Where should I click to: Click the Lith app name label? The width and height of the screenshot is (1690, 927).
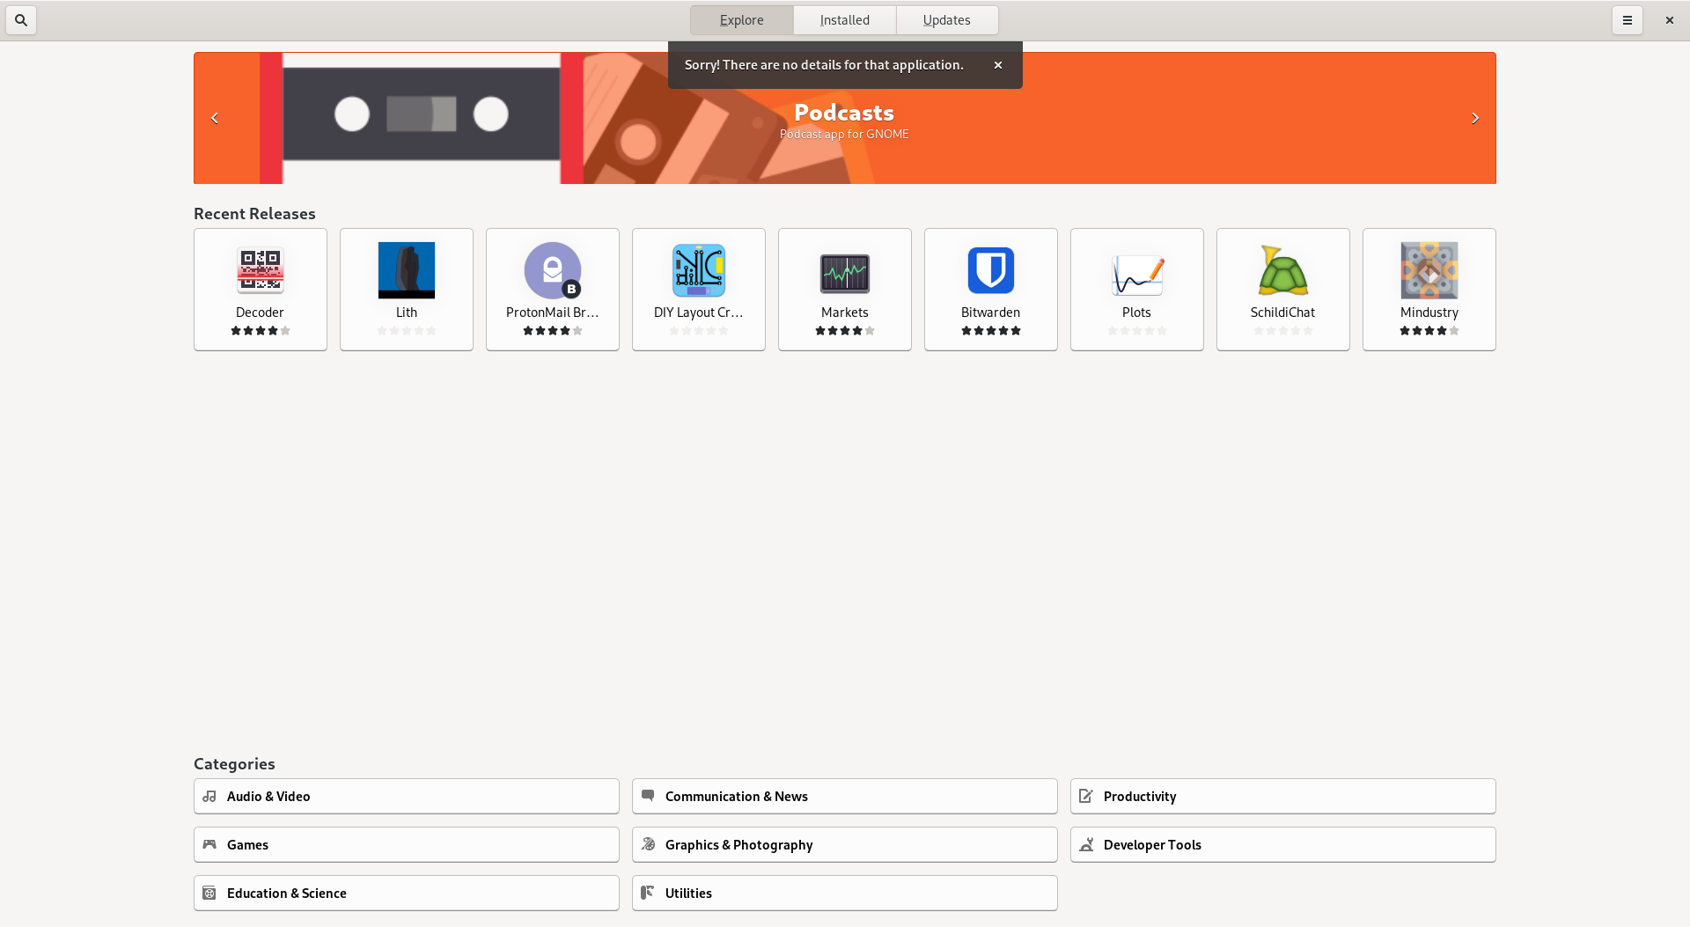click(x=407, y=313)
